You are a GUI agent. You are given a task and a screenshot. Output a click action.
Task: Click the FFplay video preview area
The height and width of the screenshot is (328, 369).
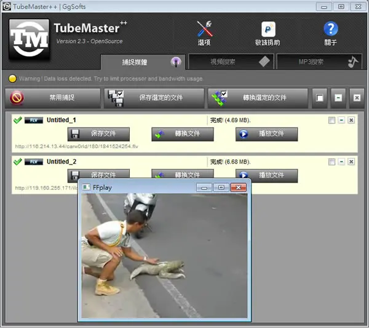tap(164, 256)
